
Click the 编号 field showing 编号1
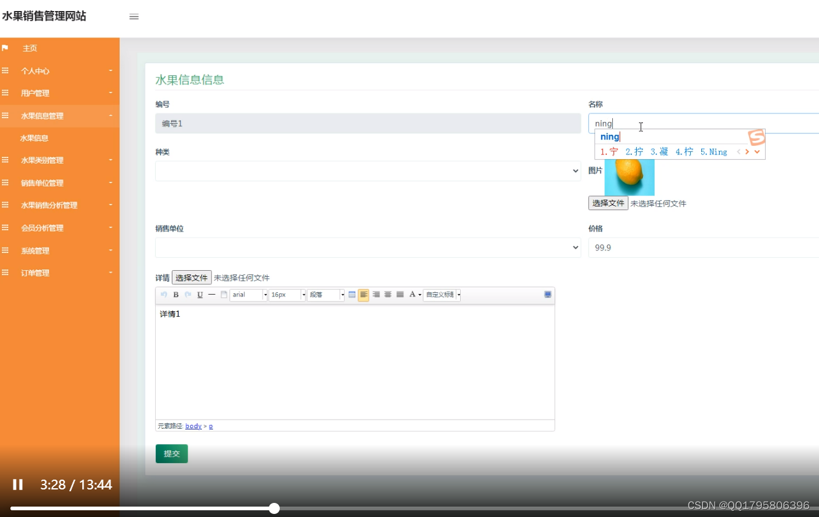pyautogui.click(x=368, y=123)
